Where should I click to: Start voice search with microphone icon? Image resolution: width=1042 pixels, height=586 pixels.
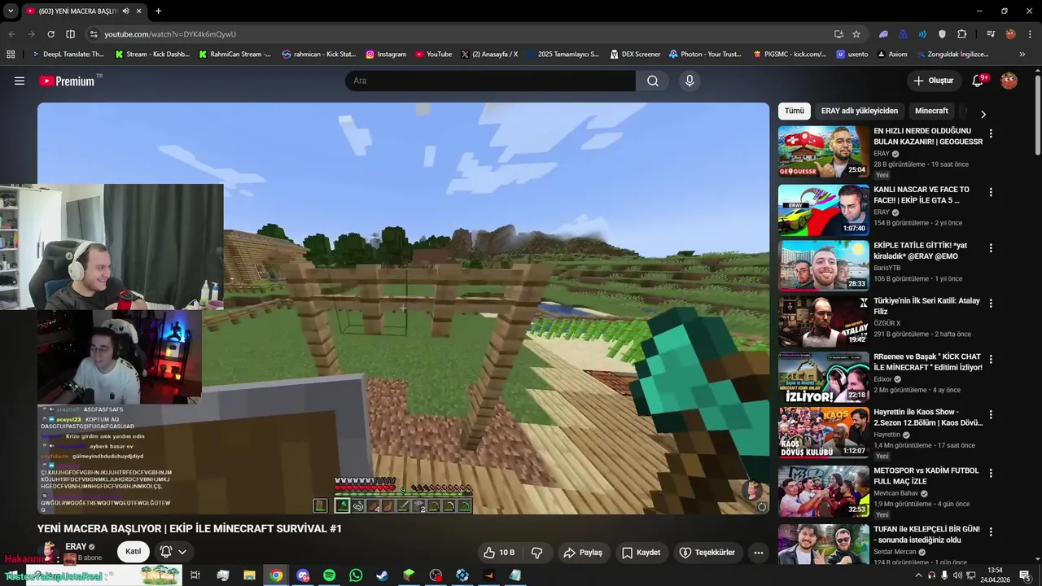tap(690, 81)
